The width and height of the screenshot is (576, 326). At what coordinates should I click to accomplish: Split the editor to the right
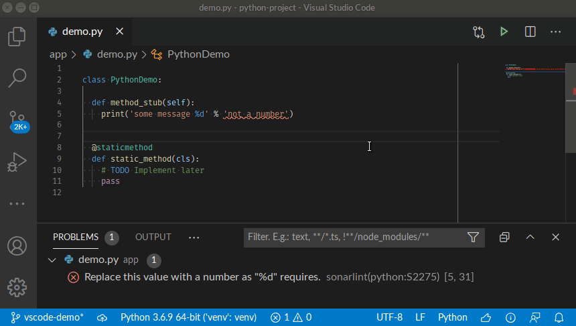click(x=530, y=32)
